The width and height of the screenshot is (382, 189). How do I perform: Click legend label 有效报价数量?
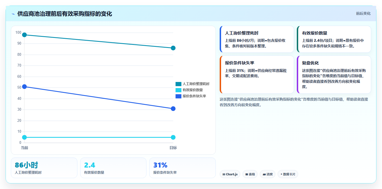(x=193, y=90)
